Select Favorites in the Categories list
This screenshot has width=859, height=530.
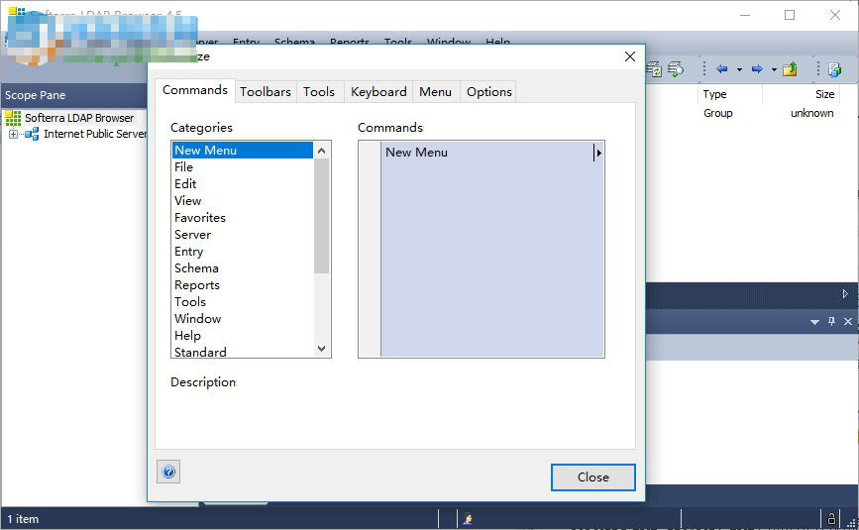coord(200,218)
